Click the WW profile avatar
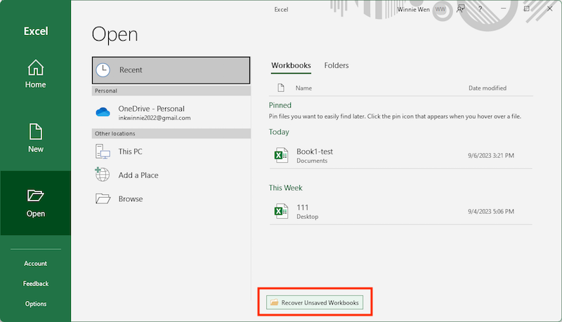 (x=440, y=9)
